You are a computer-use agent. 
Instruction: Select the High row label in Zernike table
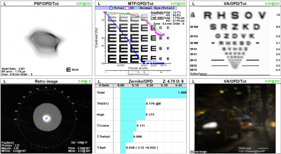point(100,114)
